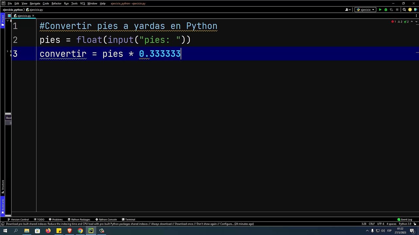
Task: Start debugging with the green bug icon
Action: pos(386,10)
